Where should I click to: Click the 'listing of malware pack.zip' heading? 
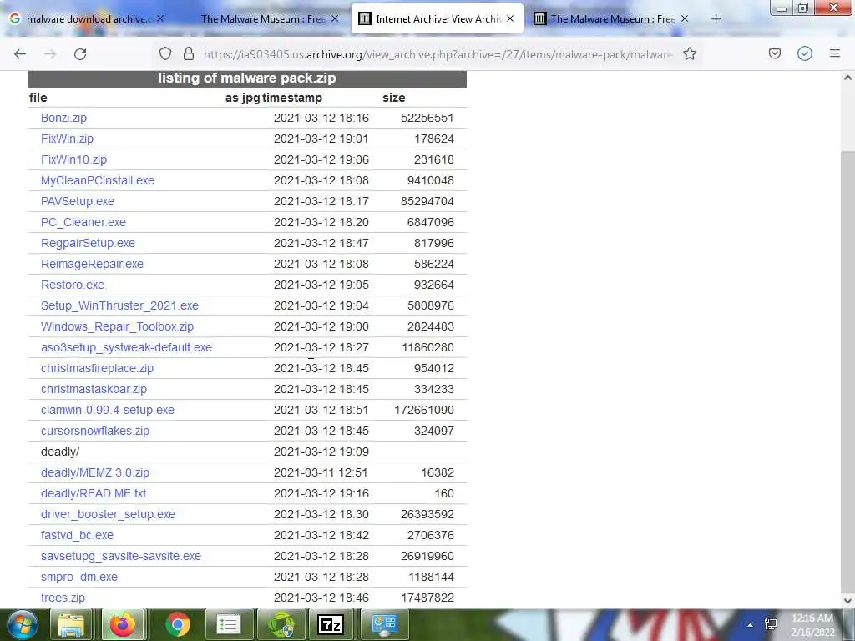tap(247, 78)
